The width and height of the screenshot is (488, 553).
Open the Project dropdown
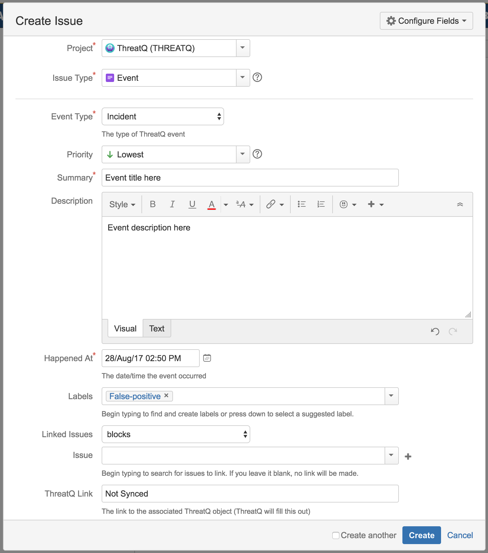pyautogui.click(x=243, y=48)
